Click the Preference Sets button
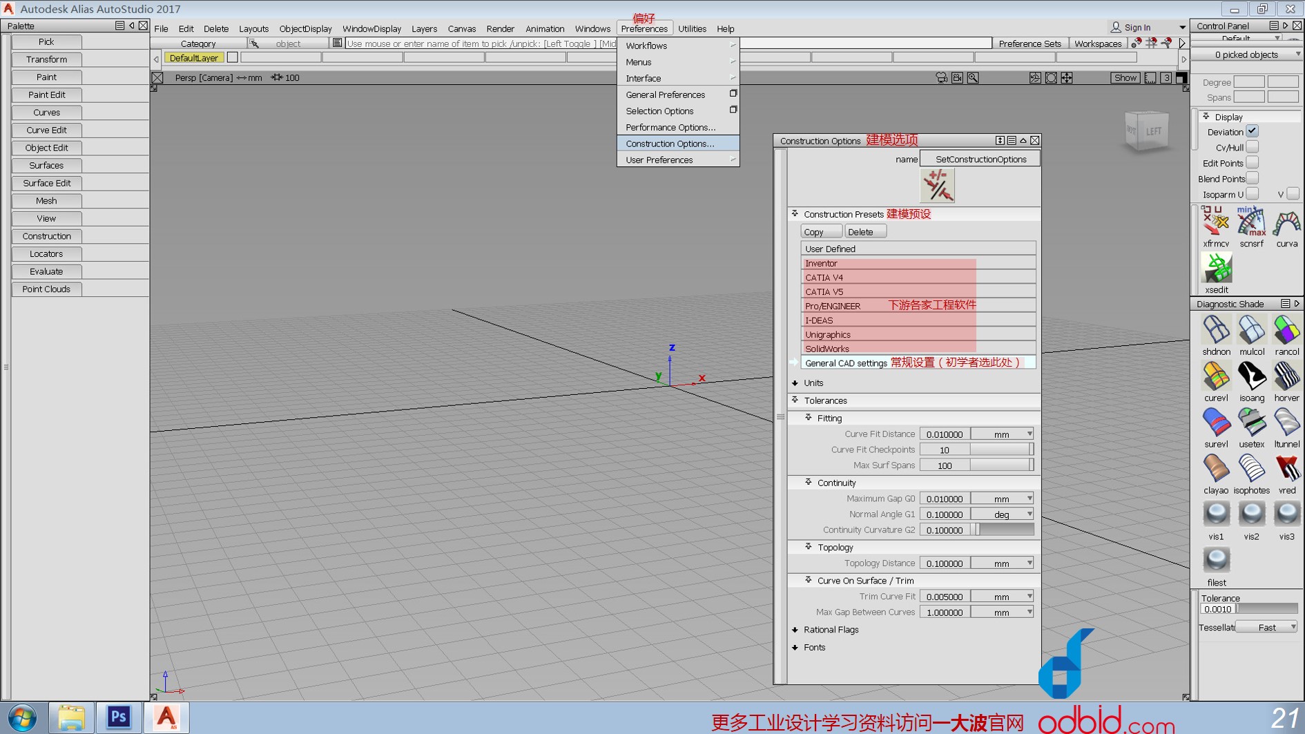This screenshot has width=1305, height=734. 1029,43
